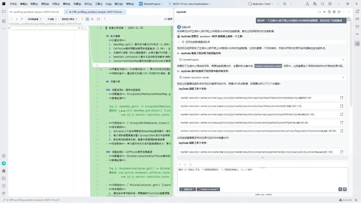The image size is (361, 203).
Task: Click the JoyCode chat vertical scrollbar
Action: pos(351,62)
